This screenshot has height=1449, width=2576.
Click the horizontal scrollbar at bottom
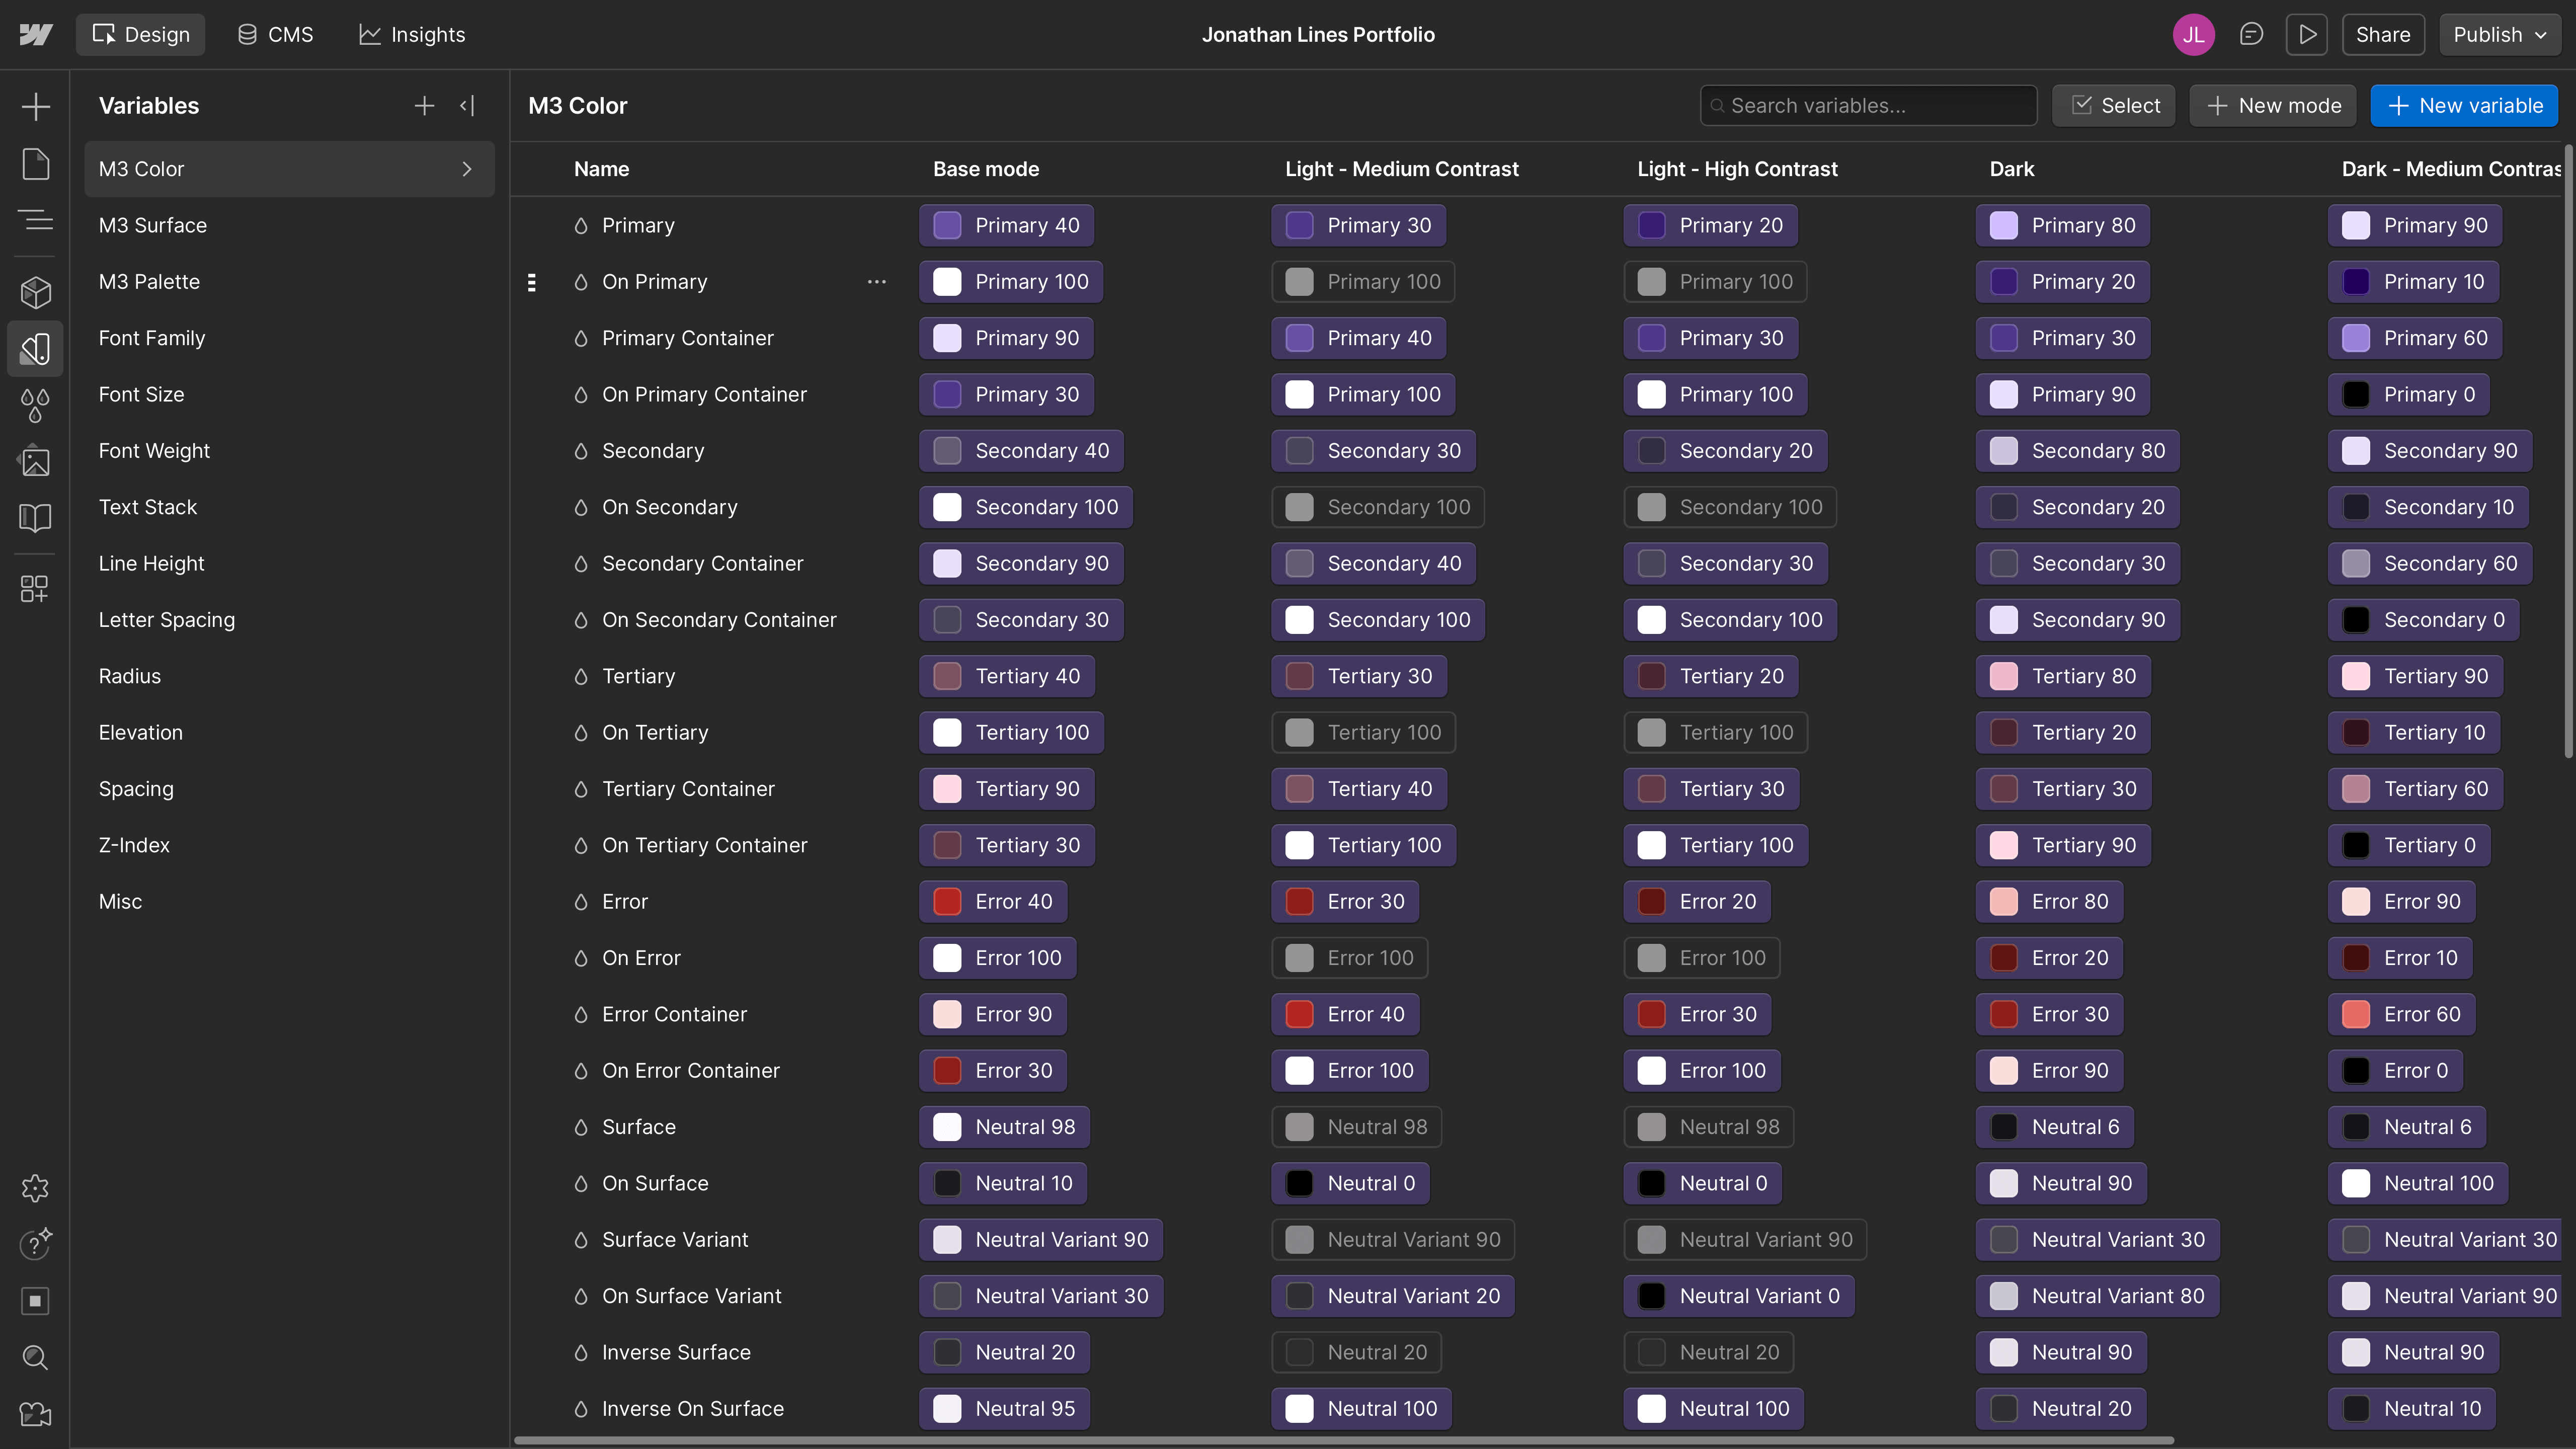(1343, 1440)
